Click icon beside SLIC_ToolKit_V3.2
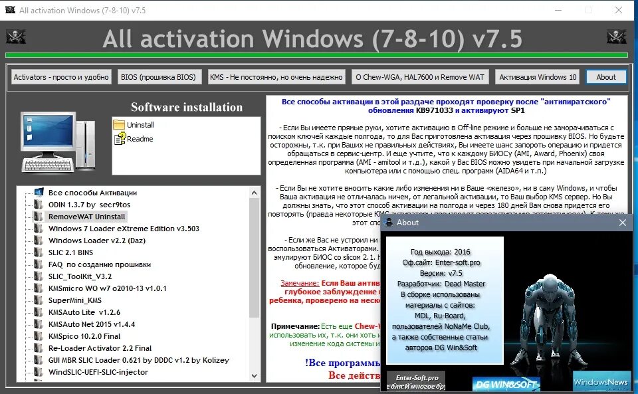This screenshot has height=394, width=638. tap(39, 276)
